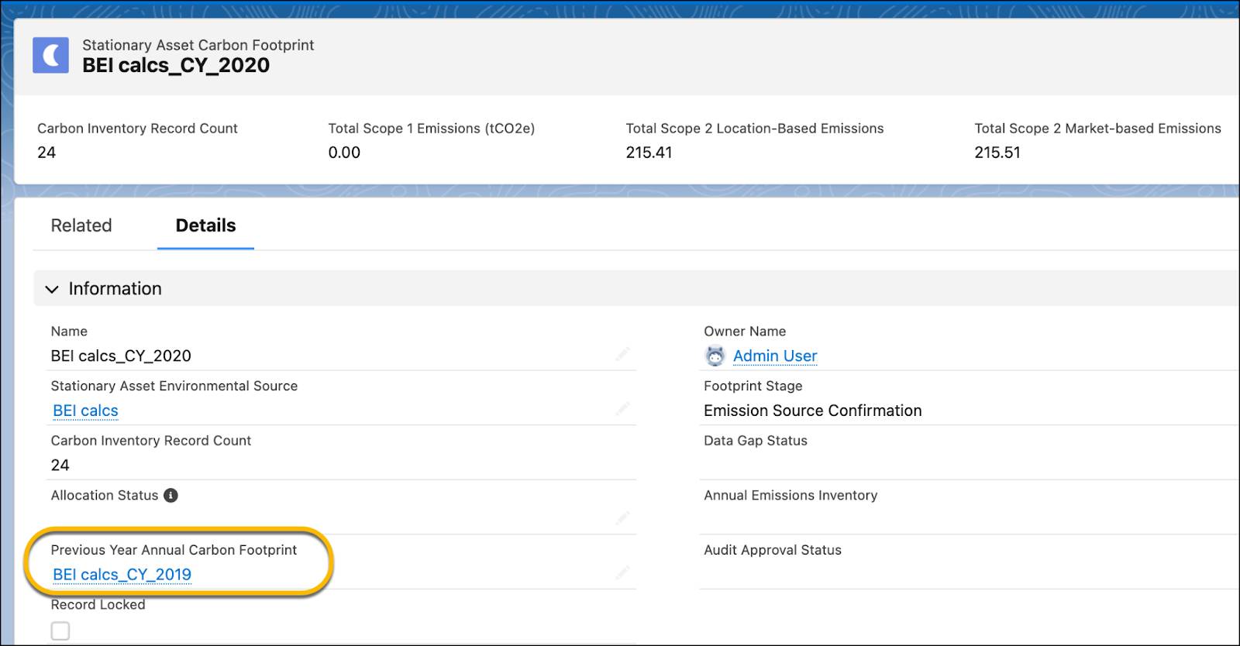Edit Previous Year Annual Carbon Footprint field
Screen dimensions: 1240x646
(x=622, y=574)
